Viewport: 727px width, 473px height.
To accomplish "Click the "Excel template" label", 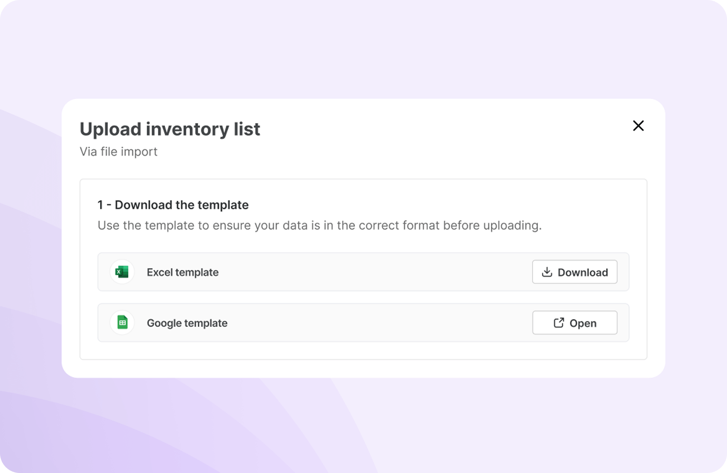I will 183,272.
